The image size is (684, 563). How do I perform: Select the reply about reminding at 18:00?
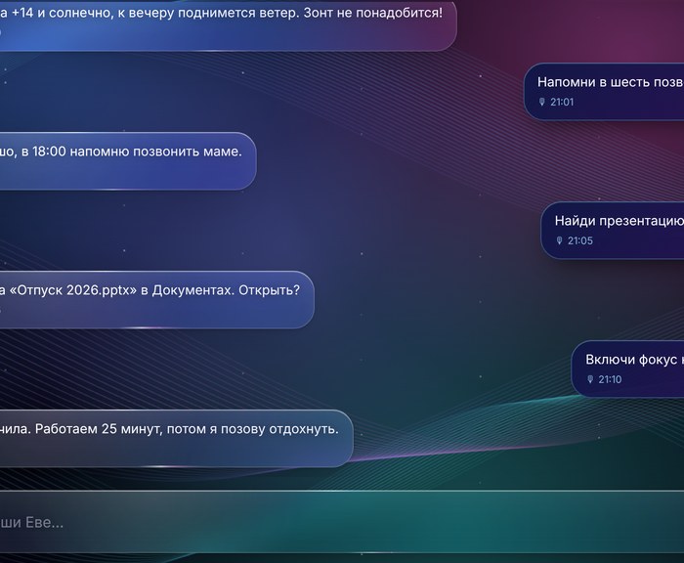(x=128, y=161)
